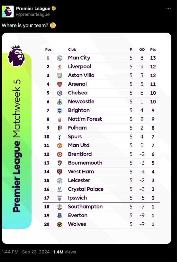Click the 1.4M Views count
Image resolution: width=177 pixels, height=262 pixels.
coord(65,252)
